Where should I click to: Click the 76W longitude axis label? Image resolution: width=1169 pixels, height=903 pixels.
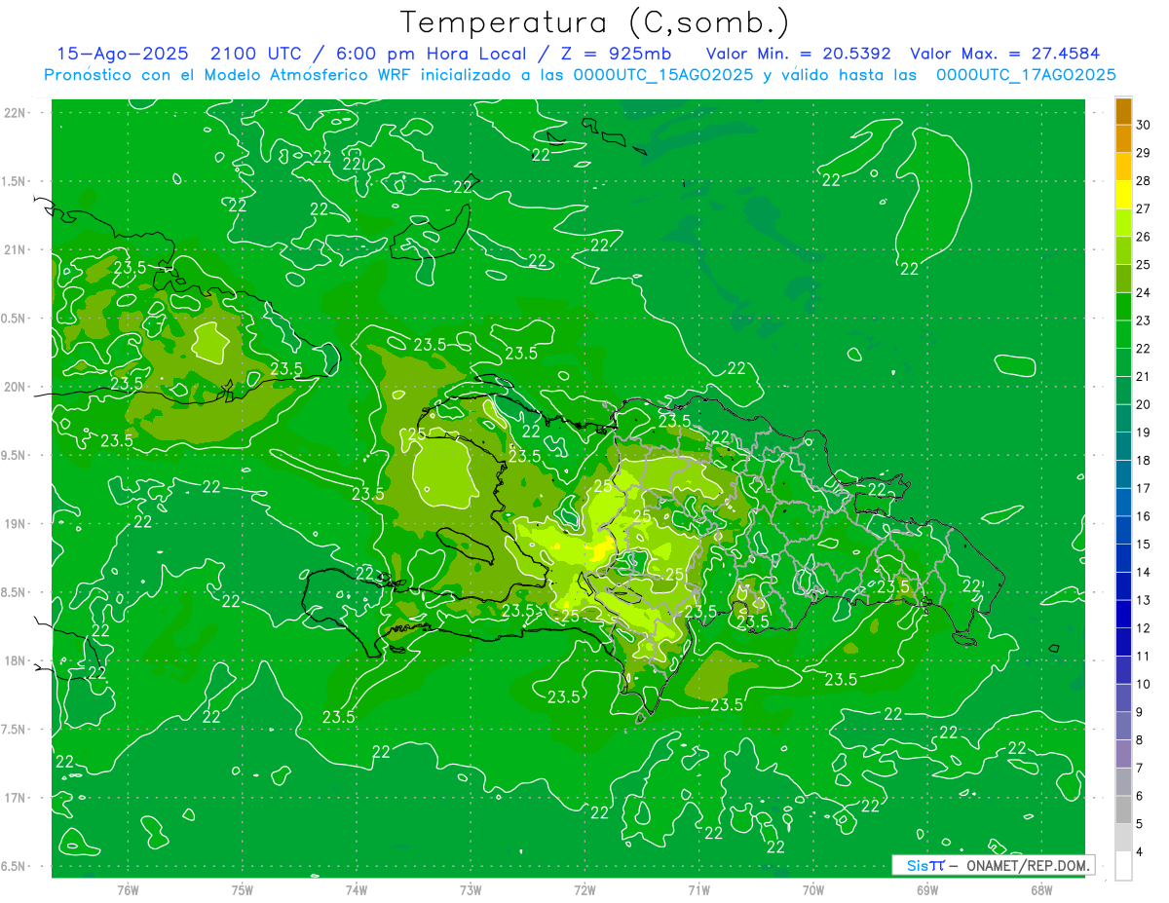(128, 890)
